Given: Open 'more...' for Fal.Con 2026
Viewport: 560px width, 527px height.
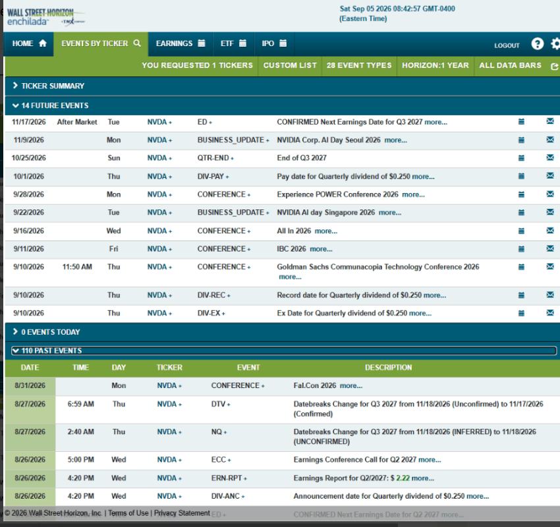Looking at the screenshot, I should tap(351, 385).
